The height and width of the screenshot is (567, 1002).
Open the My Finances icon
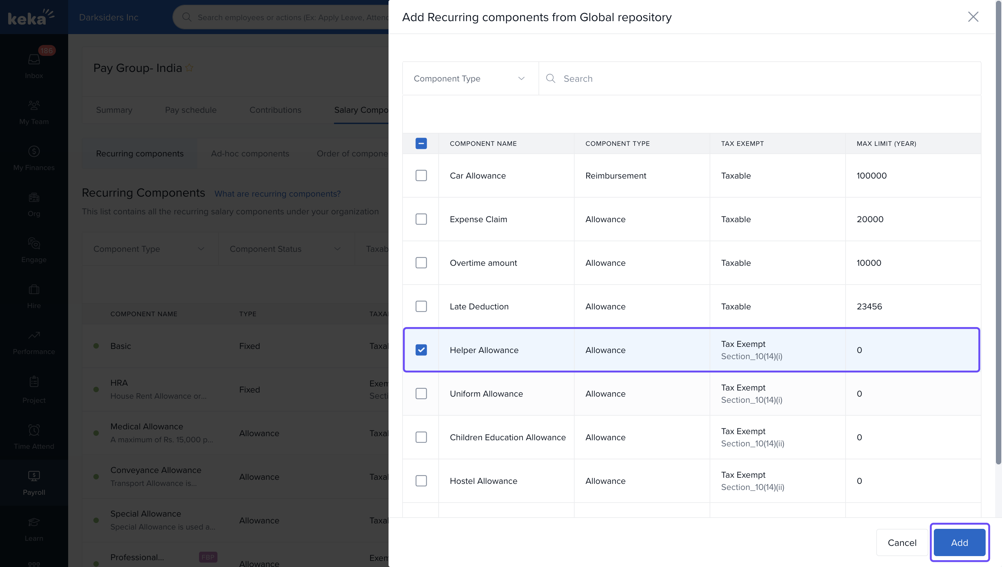34,151
